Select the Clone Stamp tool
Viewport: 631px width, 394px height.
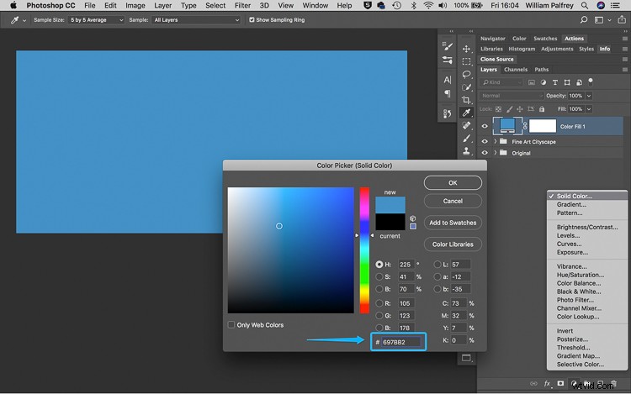click(x=466, y=150)
